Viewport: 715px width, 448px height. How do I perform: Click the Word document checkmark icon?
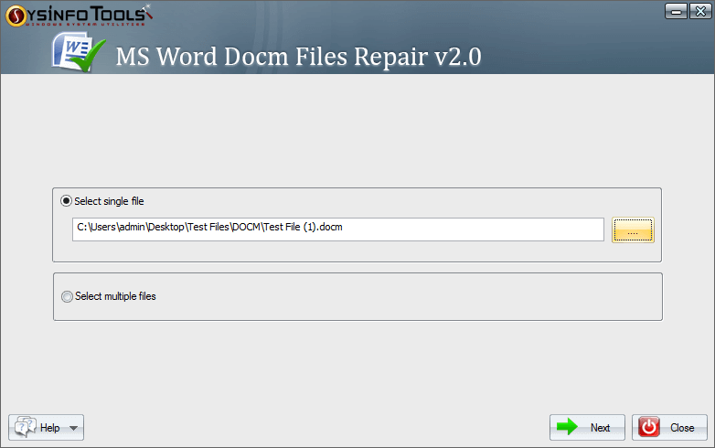click(79, 52)
